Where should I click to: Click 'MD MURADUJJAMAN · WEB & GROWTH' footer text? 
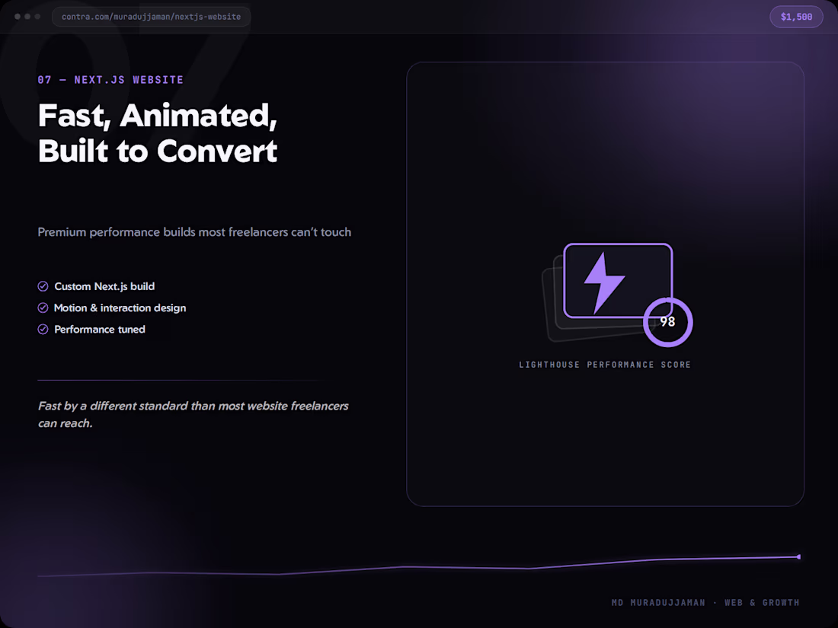[705, 602]
